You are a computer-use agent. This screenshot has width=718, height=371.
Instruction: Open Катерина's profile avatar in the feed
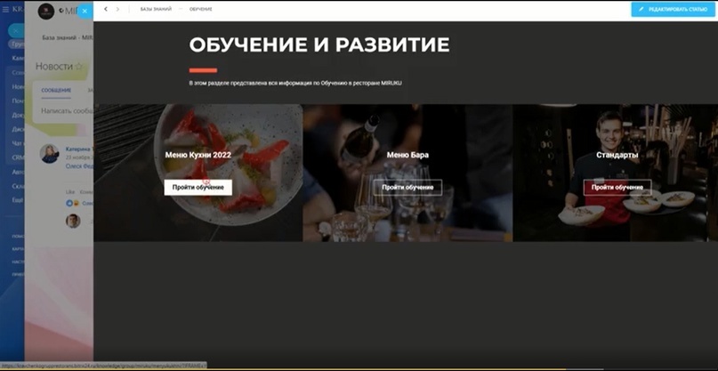50,154
